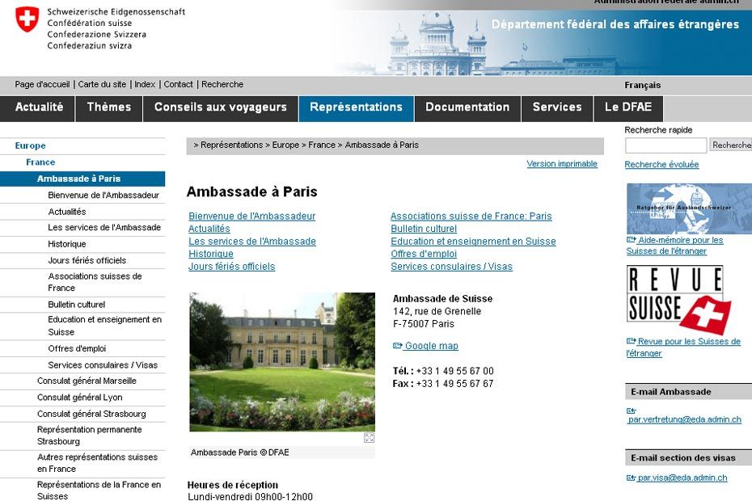
Task: Switch to Conseils aux voyageurs tab
Action: (220, 107)
